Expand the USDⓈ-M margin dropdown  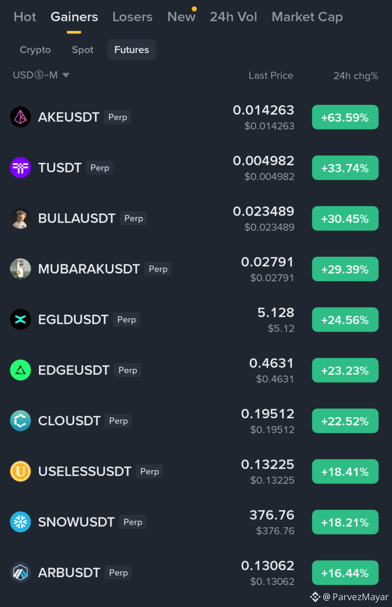(41, 75)
